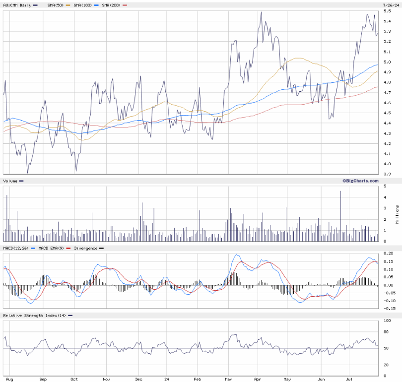Viewport: 402px width, 382px height.
Task: Click the Volume panel label
Action: [10, 181]
